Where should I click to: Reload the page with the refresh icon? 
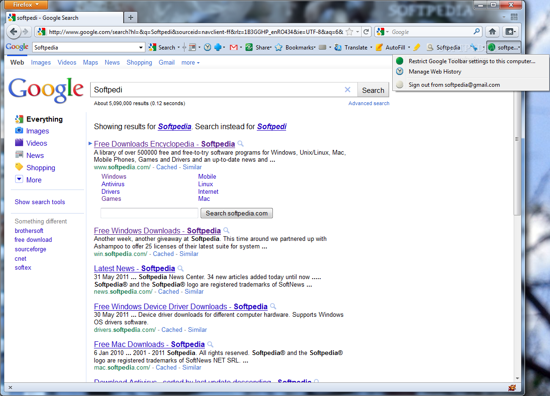tap(366, 32)
